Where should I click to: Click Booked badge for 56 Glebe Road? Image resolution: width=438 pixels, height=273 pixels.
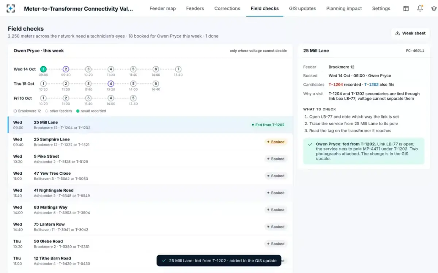(x=276, y=244)
